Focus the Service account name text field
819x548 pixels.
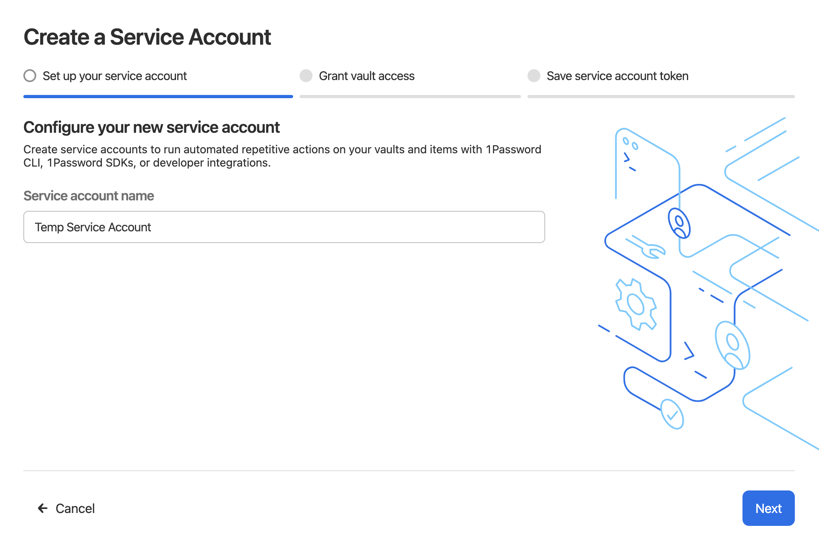[x=284, y=227]
